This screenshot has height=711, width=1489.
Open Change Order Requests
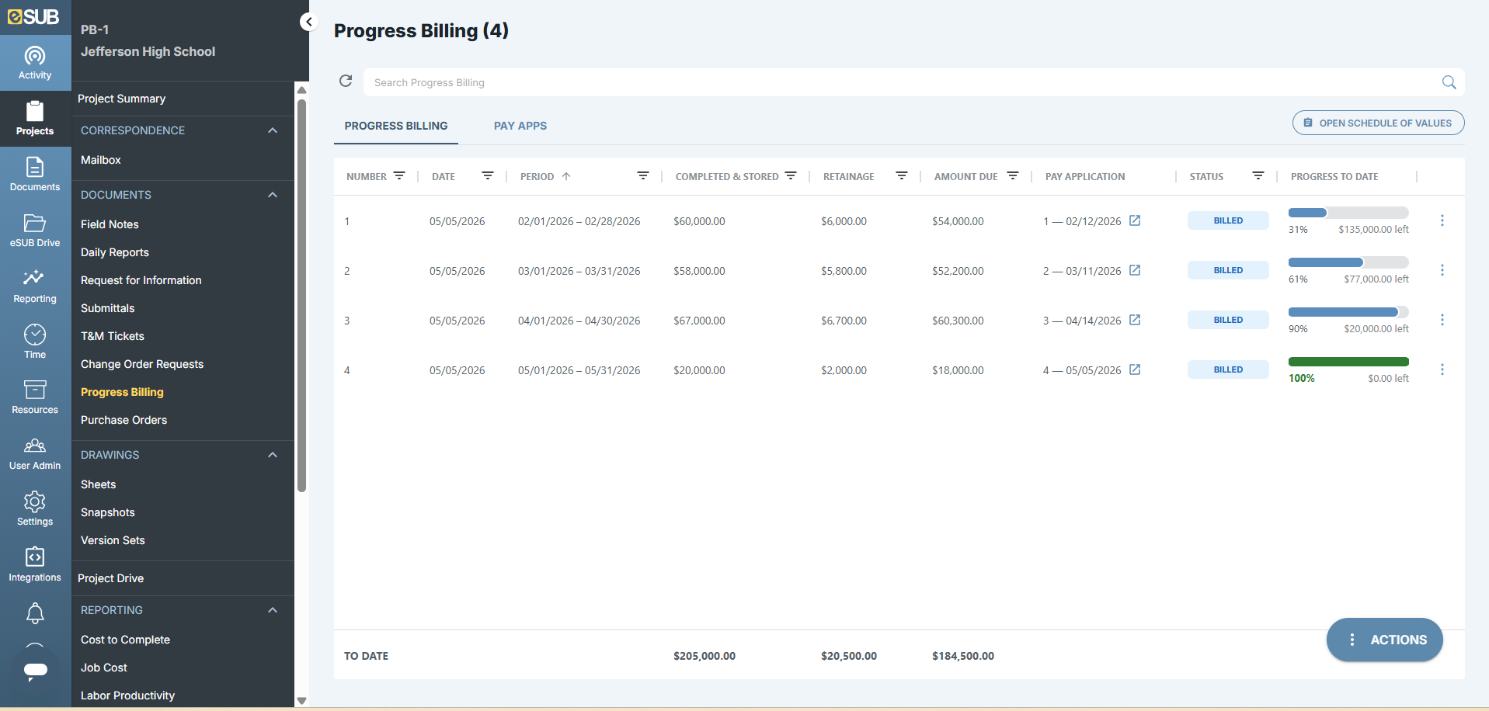tap(142, 364)
